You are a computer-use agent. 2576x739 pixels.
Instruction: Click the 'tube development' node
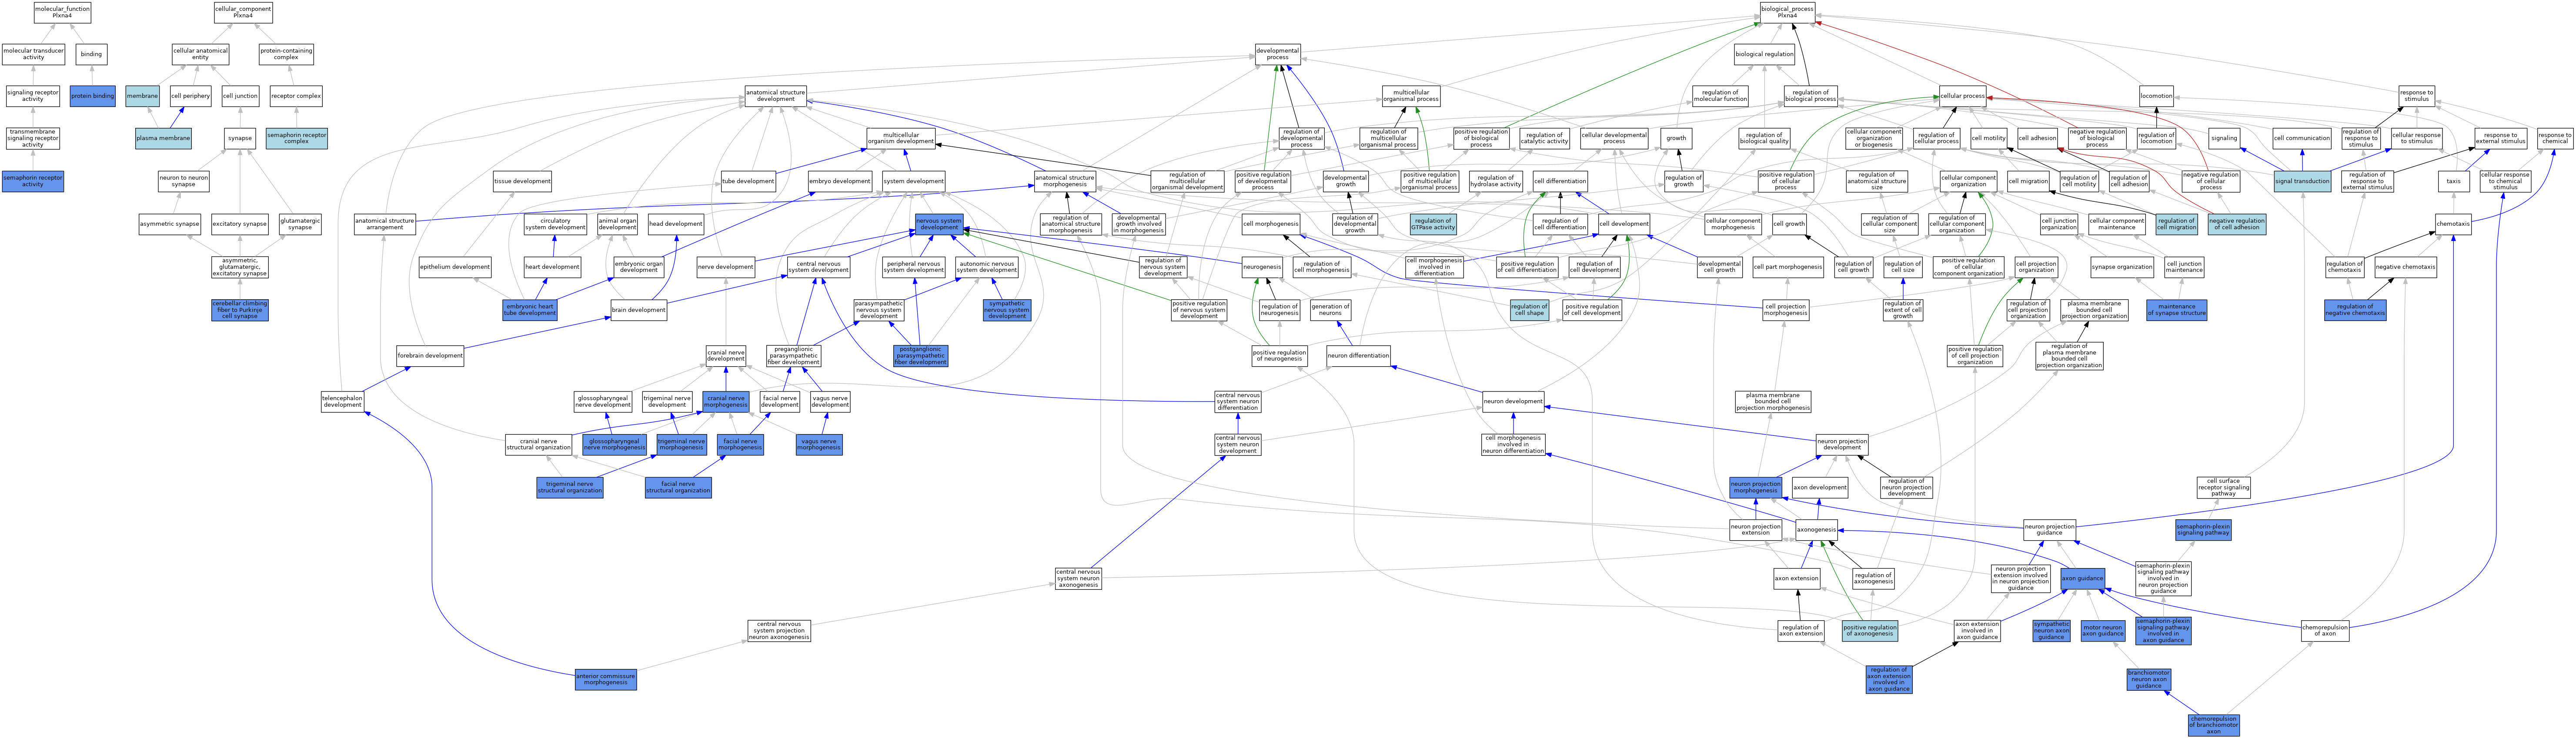pos(748,182)
